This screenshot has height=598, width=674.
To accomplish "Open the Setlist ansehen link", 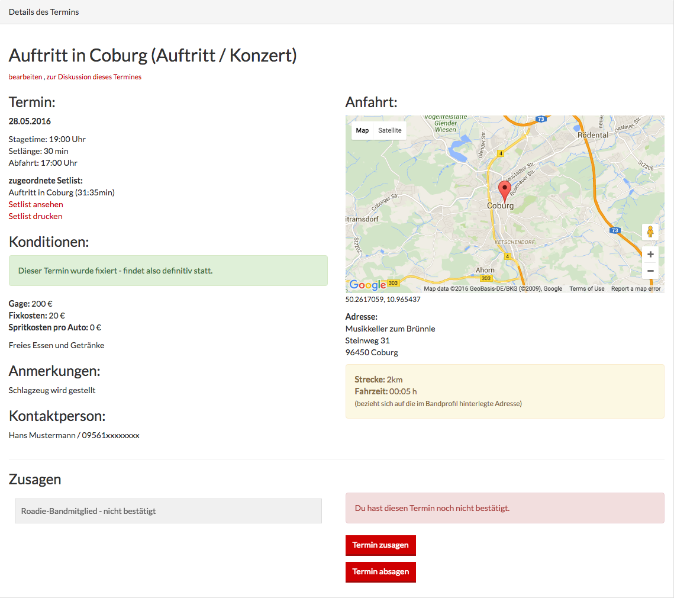I will pos(36,204).
